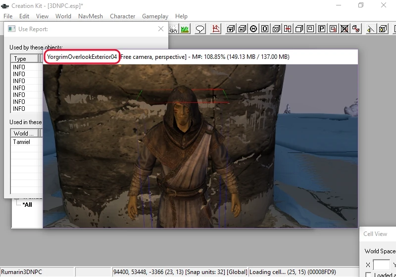Click the Creation Kit title bar app icon
This screenshot has width=396, height=277.
(5, 5)
